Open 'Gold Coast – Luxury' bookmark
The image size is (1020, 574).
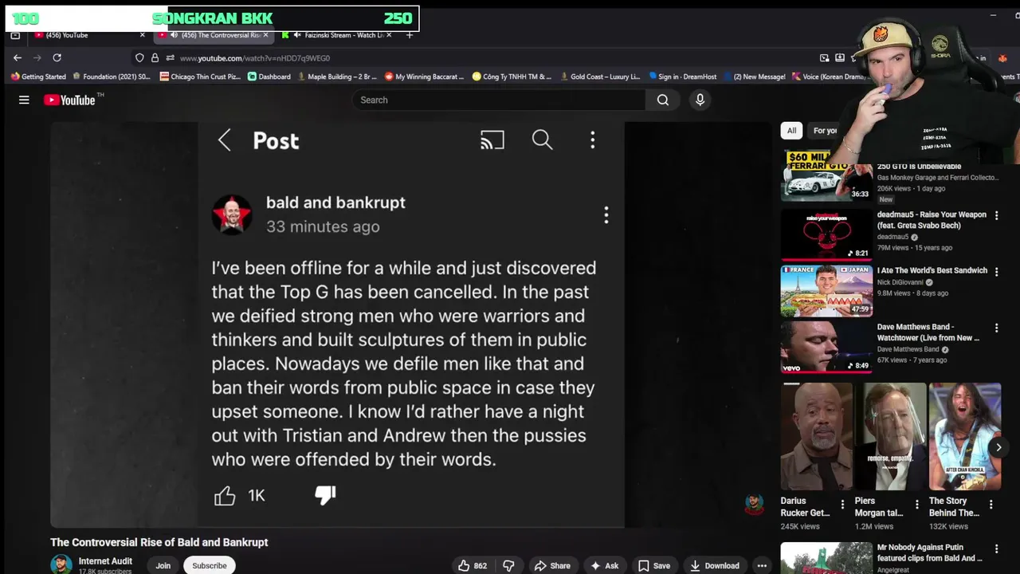(x=599, y=77)
